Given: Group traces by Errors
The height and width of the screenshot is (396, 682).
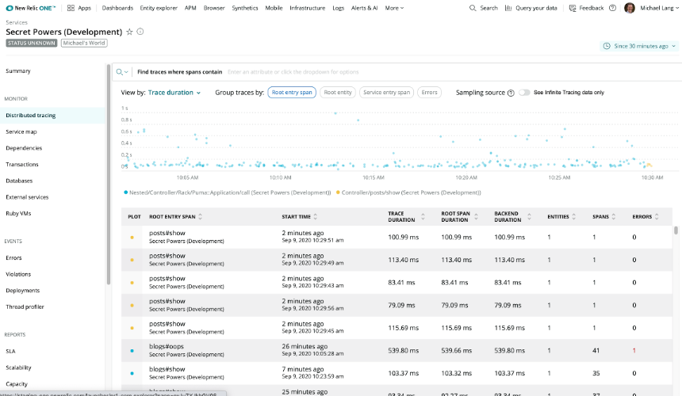Looking at the screenshot, I should 429,93.
